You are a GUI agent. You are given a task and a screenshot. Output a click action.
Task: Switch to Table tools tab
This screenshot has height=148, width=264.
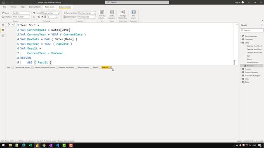point(49,7)
